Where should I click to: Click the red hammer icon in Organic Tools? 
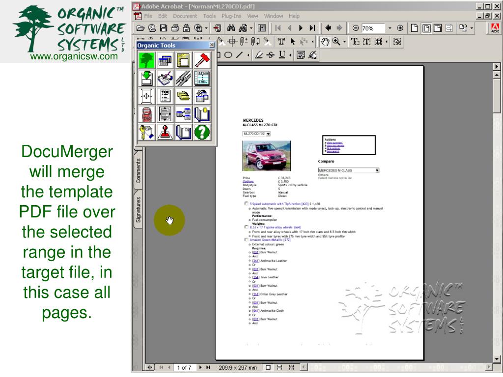pos(202,60)
